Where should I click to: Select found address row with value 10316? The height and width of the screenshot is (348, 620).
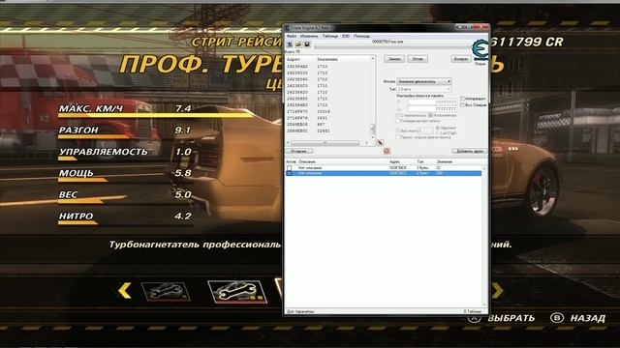click(x=327, y=112)
